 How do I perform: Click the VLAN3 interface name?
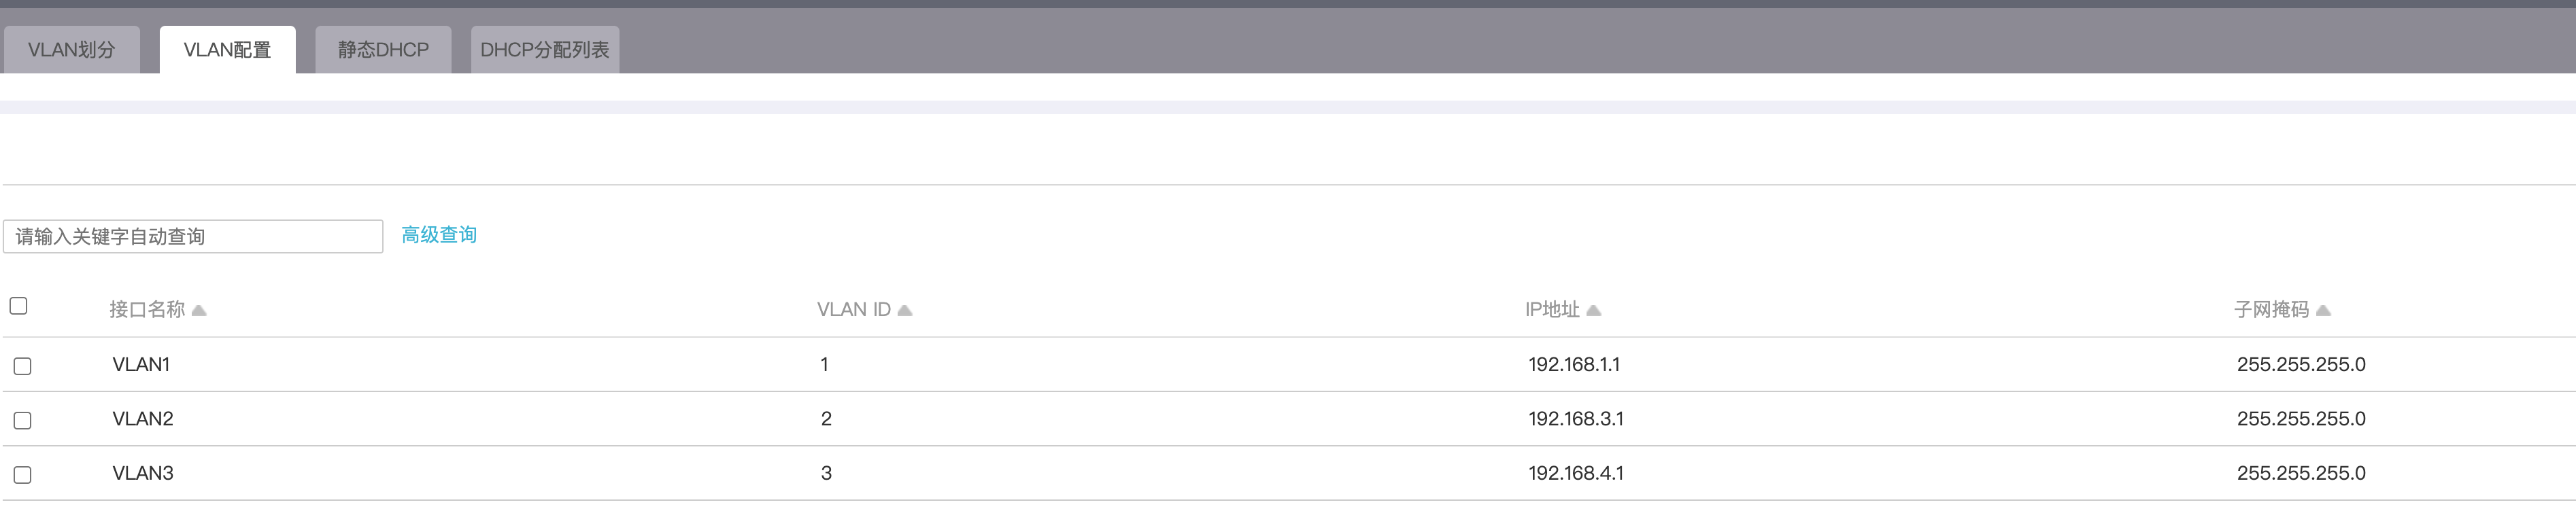143,473
